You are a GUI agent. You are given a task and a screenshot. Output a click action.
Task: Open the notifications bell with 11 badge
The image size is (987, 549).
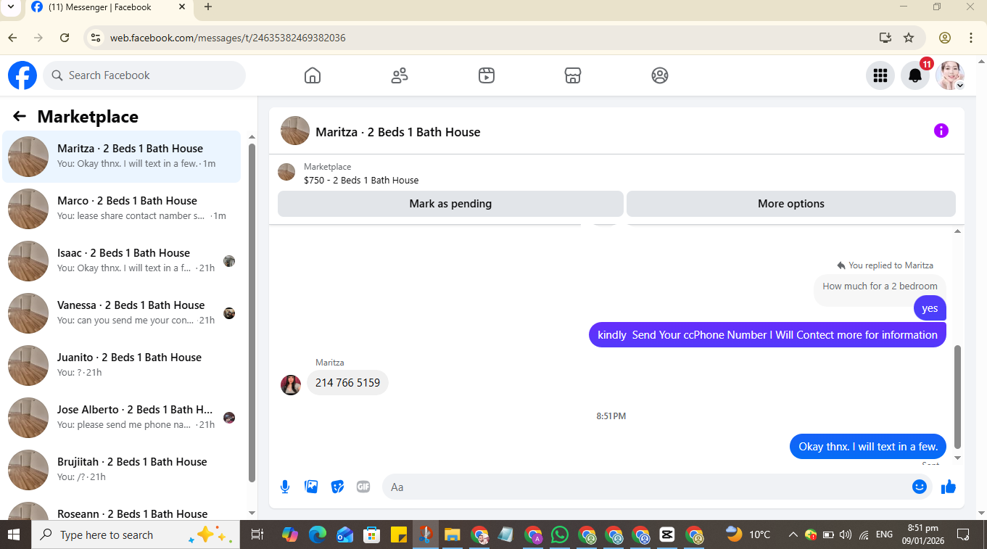(x=915, y=75)
